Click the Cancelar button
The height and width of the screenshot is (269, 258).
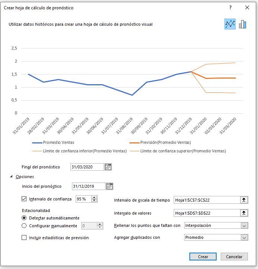pyautogui.click(x=234, y=257)
